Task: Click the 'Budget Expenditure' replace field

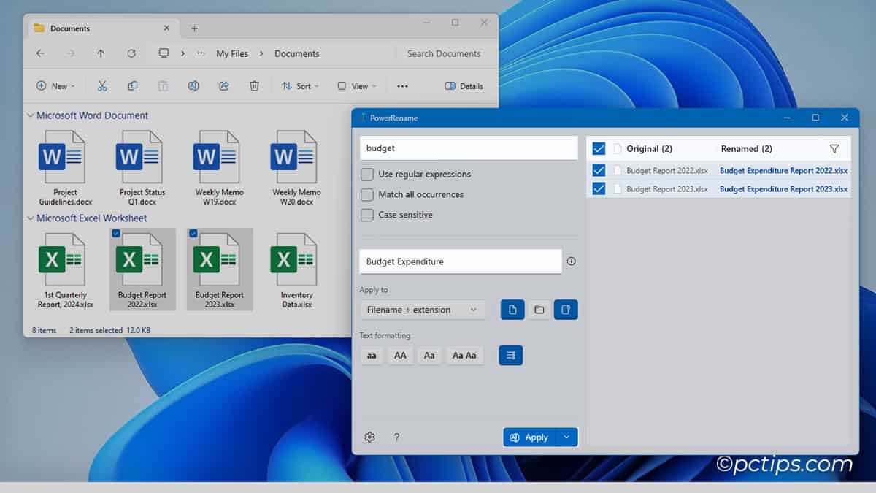Action: coord(461,261)
